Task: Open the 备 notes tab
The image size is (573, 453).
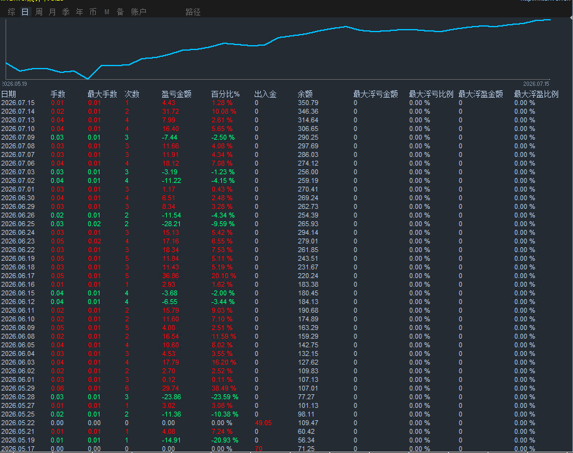Action: [x=121, y=12]
